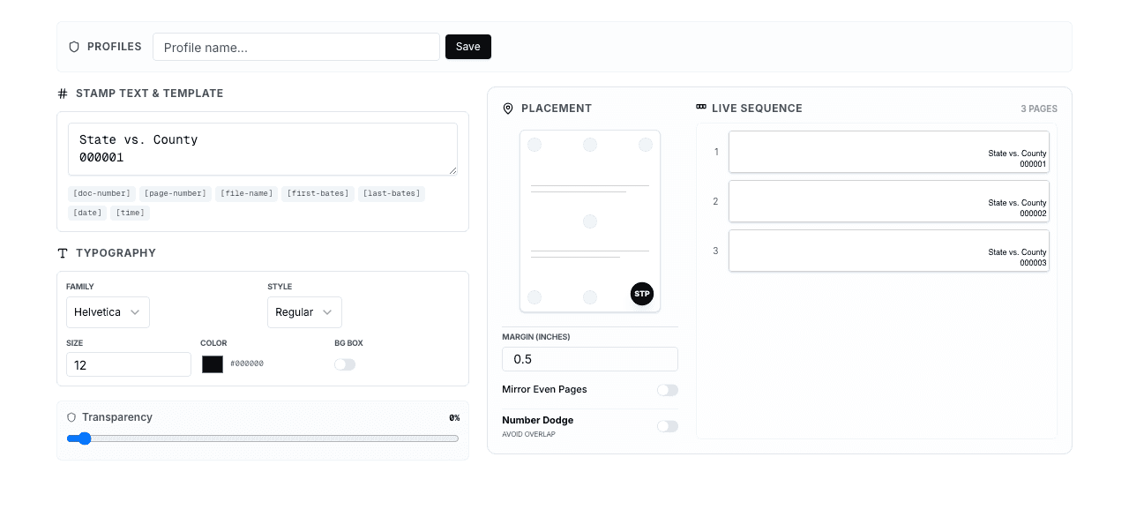This screenshot has height=532, width=1129.
Task: Enable Mirror Even Pages
Action: coord(668,390)
